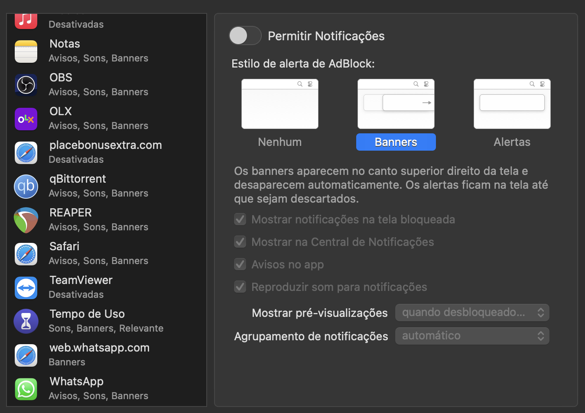Click 'Sons, Banners, Relevante' under Tempo de Uso

click(x=106, y=328)
